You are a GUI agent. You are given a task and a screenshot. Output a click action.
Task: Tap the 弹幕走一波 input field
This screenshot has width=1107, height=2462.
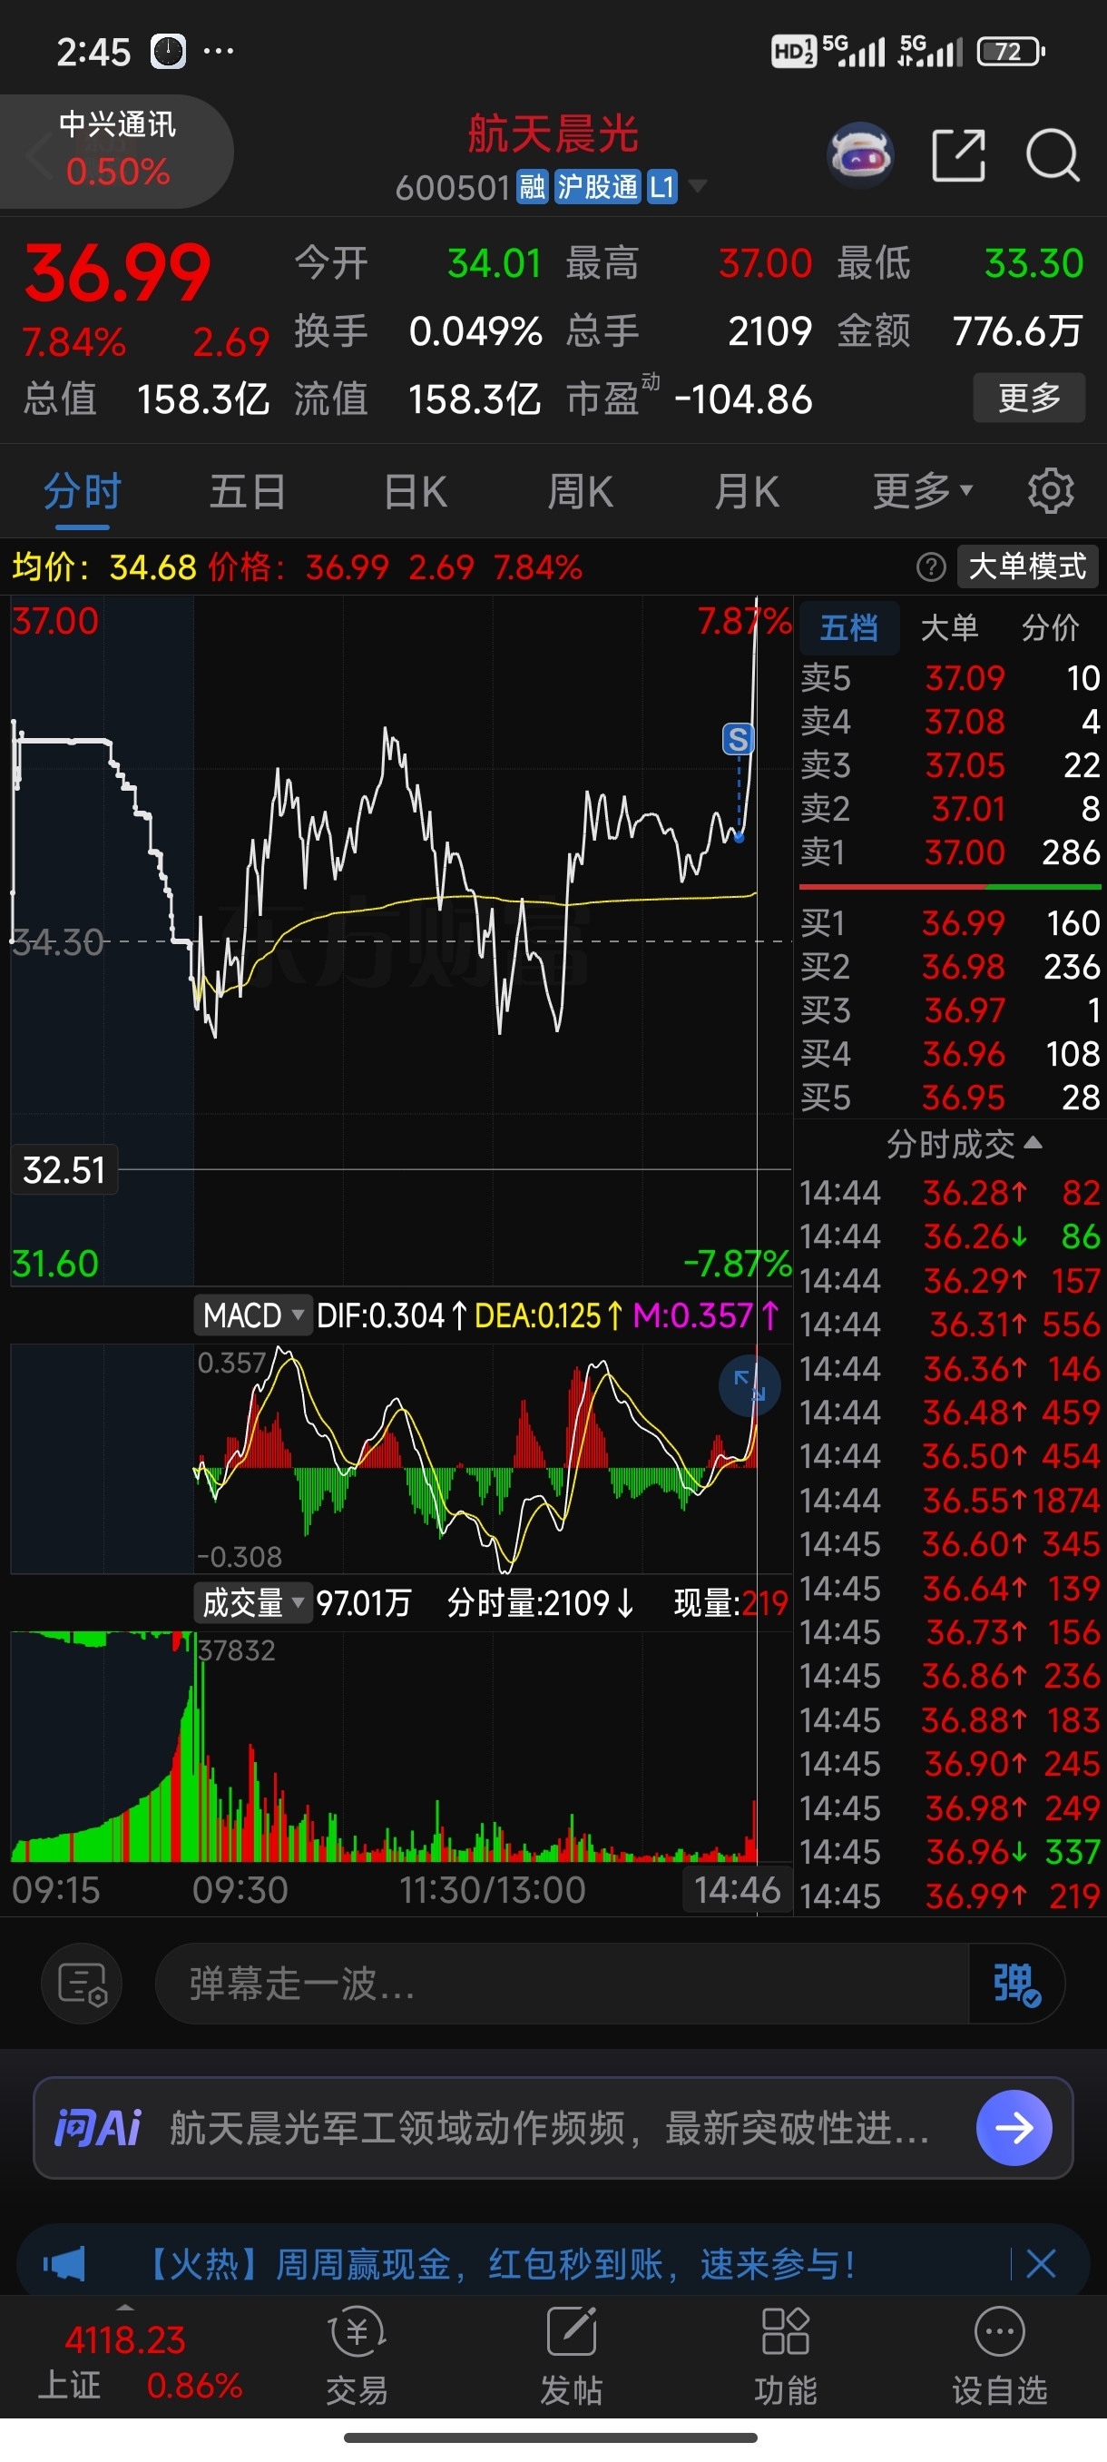click(562, 1984)
